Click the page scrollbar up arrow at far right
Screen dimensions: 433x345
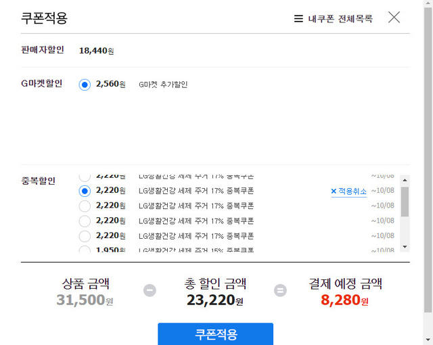tap(428, 5)
